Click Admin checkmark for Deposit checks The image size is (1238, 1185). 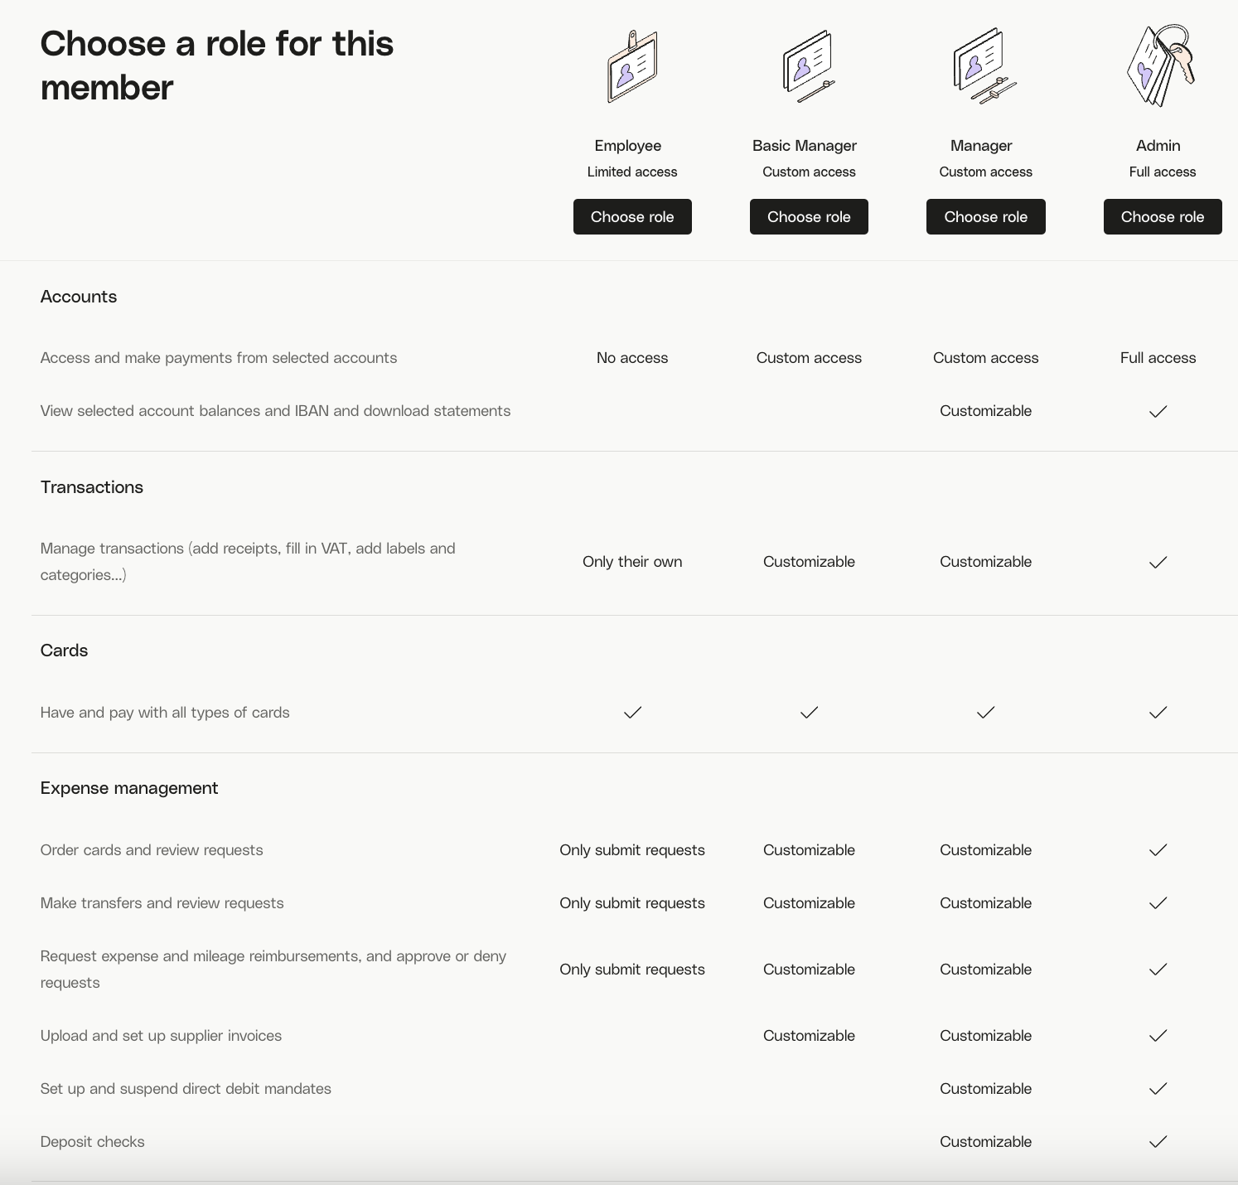tap(1158, 1142)
